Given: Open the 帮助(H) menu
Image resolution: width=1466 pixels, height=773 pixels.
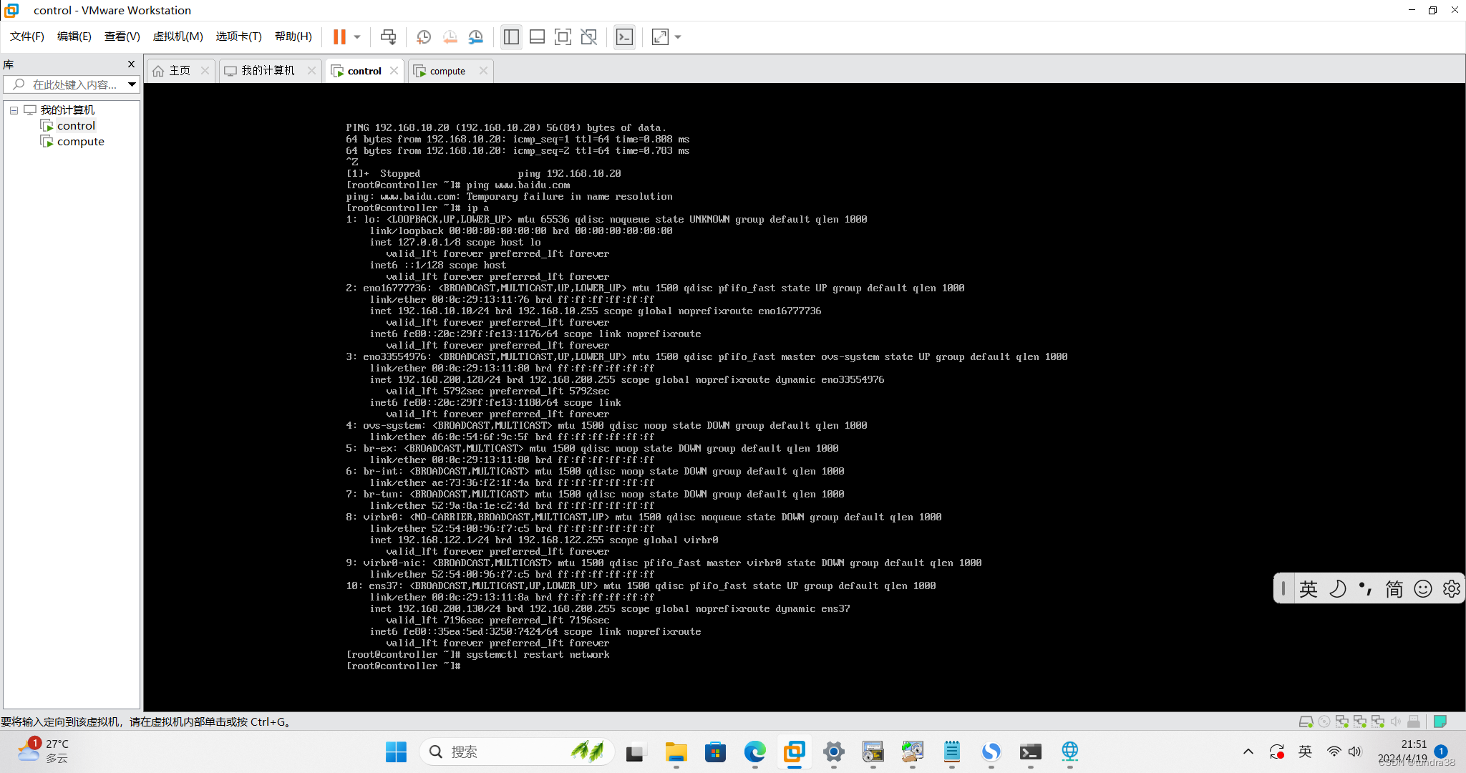Looking at the screenshot, I should click(293, 37).
